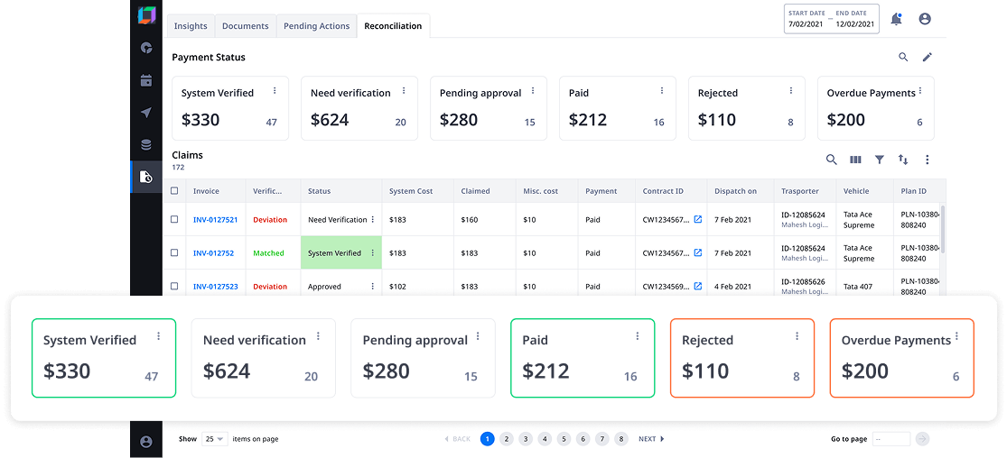
Task: Submit the Go to page arrow button
Action: (x=922, y=439)
